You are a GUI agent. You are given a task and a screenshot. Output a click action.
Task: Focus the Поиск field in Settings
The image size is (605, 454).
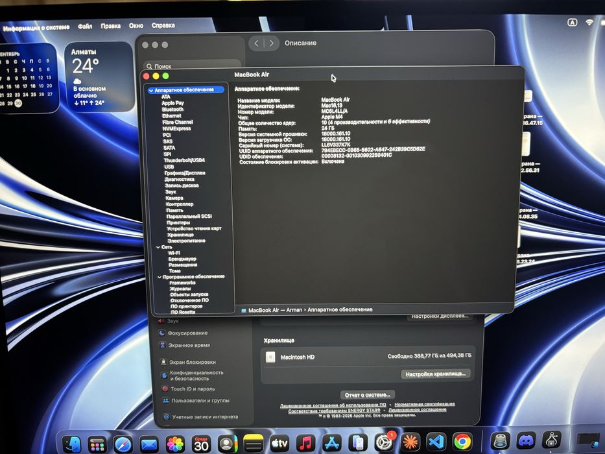tap(193, 66)
